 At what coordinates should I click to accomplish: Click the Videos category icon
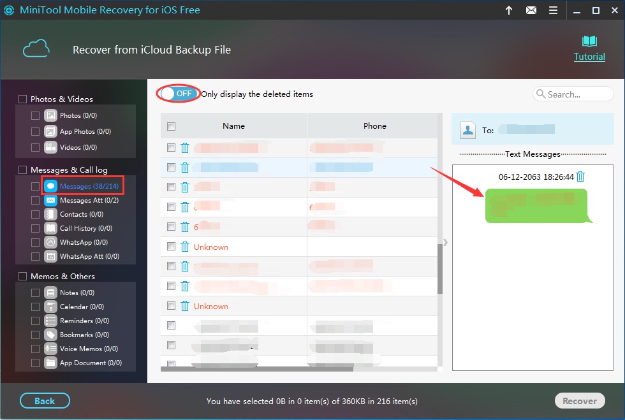click(50, 147)
